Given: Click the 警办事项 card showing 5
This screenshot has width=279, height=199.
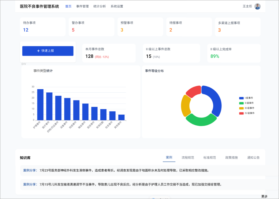Looking at the screenshot, I should pyautogui.click(x=91, y=27).
